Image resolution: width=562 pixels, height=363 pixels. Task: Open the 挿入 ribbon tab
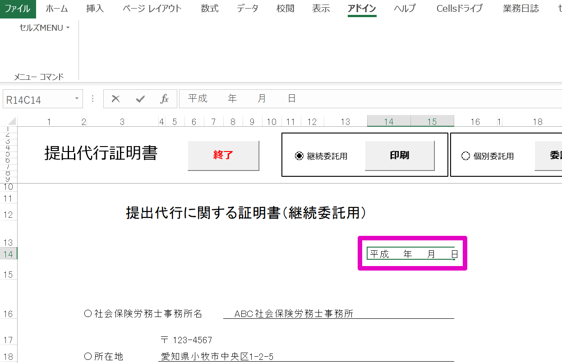click(95, 9)
